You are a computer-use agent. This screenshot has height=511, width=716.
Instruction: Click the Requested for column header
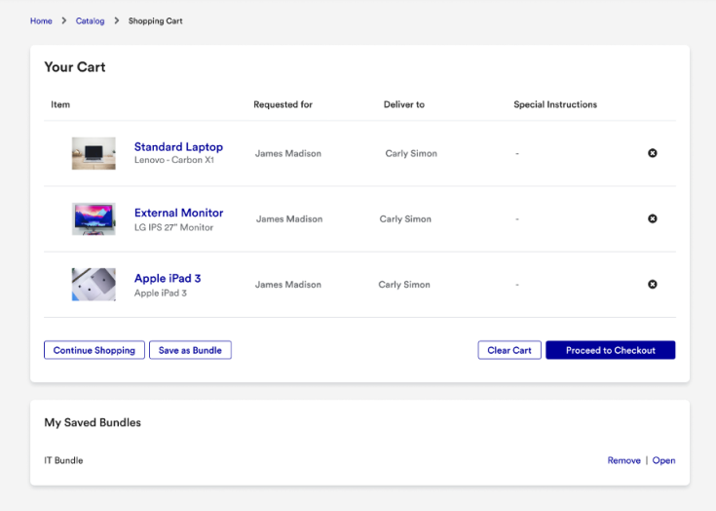point(283,104)
